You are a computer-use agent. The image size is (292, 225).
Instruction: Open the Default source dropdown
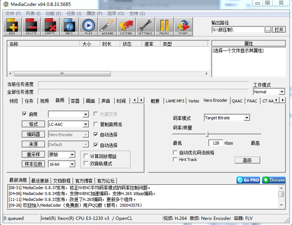(x=68, y=145)
